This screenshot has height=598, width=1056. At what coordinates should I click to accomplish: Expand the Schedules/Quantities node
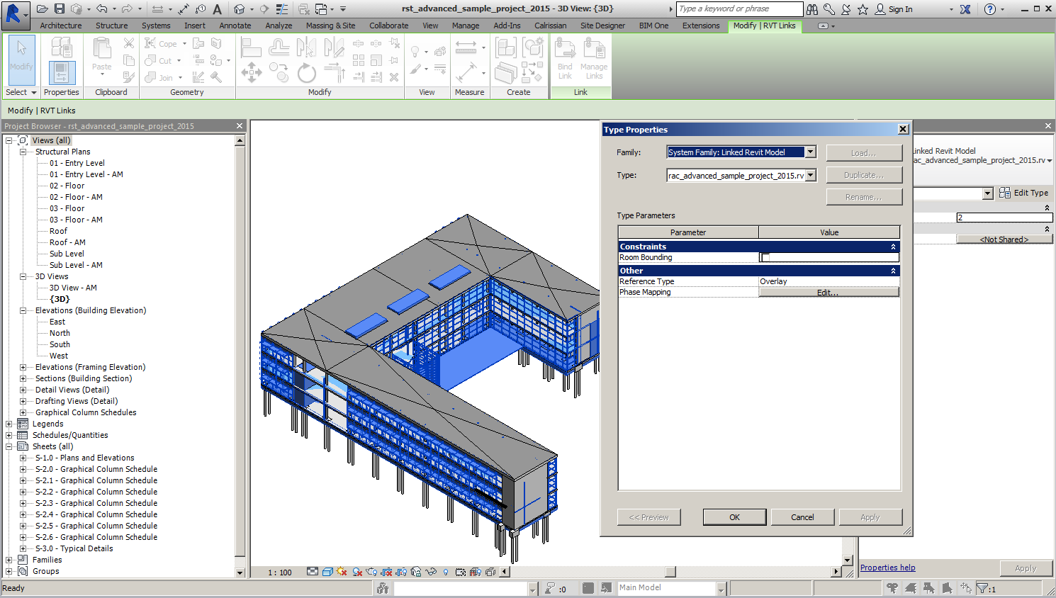(9, 435)
